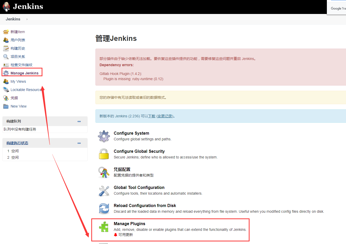The width and height of the screenshot is (346, 244).
Task: Click the Manage Jenkins gear icon
Action: [x=6, y=73]
